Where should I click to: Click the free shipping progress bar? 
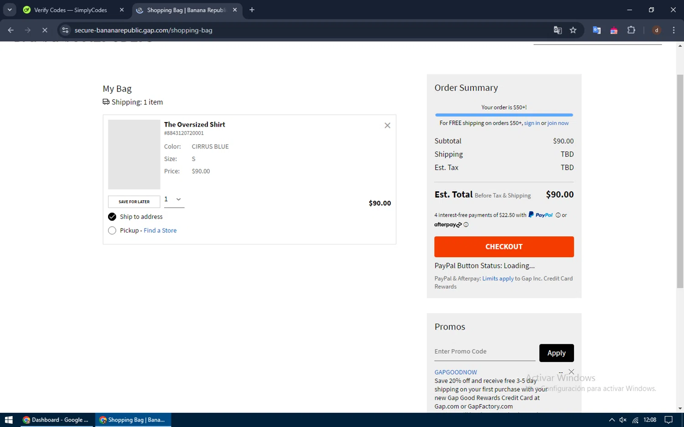[x=504, y=115]
